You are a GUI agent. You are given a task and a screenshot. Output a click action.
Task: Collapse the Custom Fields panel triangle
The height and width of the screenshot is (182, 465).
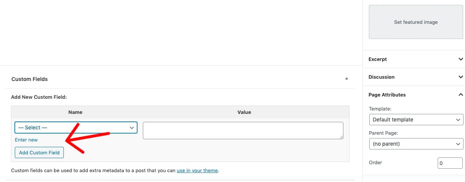(x=346, y=79)
